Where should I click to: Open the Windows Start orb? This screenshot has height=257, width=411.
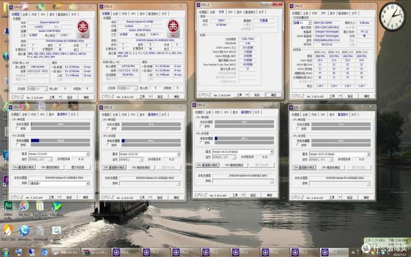[5, 252]
